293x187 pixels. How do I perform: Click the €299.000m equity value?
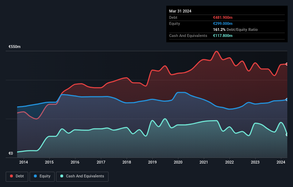coord(223,23)
